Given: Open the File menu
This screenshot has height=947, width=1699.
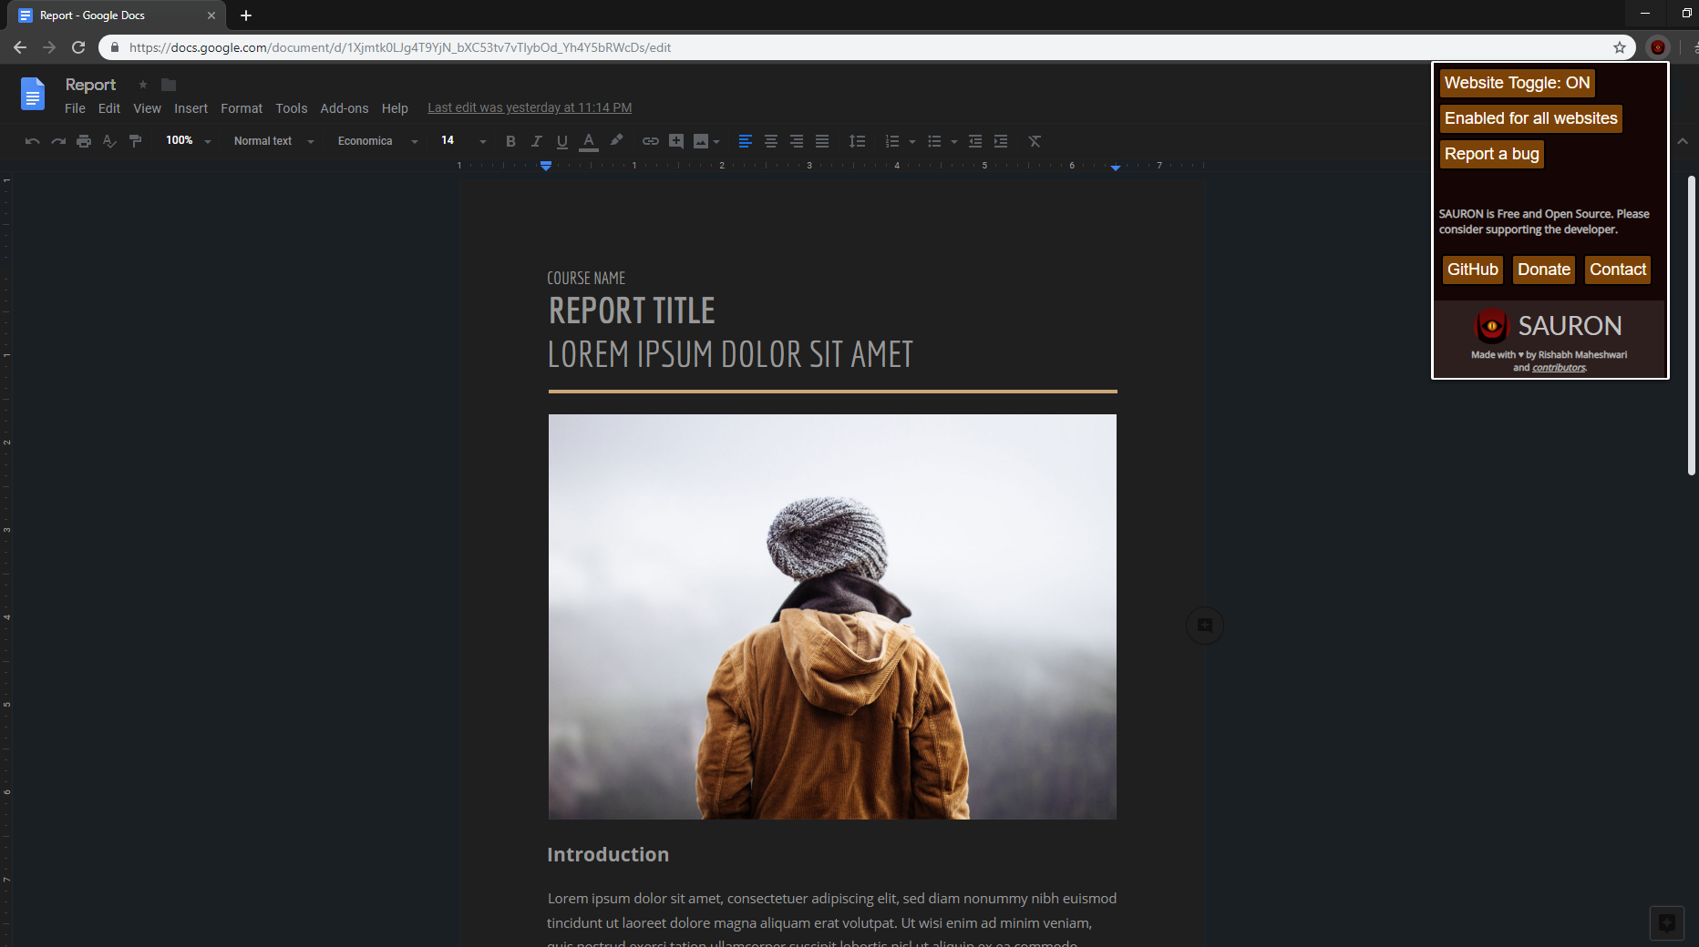Looking at the screenshot, I should pos(75,108).
